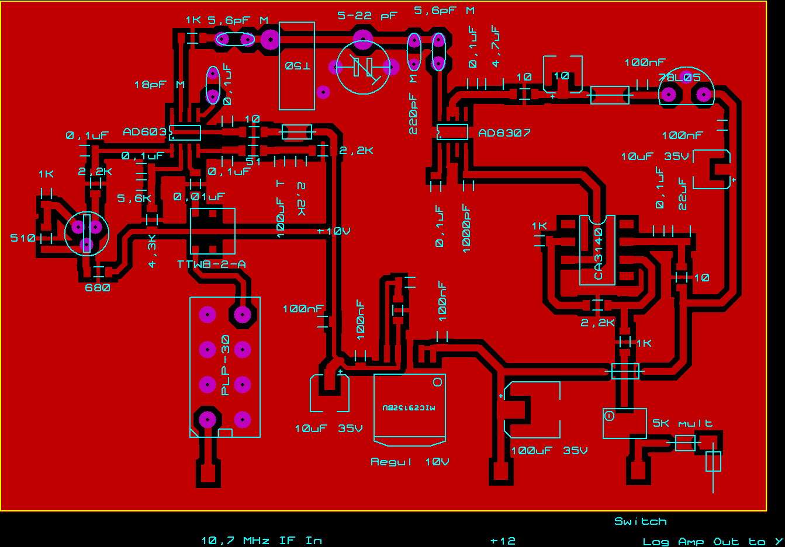Click the 4,3K resistor label
Image resolution: width=785 pixels, height=547 pixels.
(x=152, y=251)
